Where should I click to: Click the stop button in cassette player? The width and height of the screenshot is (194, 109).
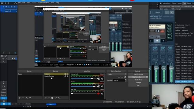tap(157, 41)
